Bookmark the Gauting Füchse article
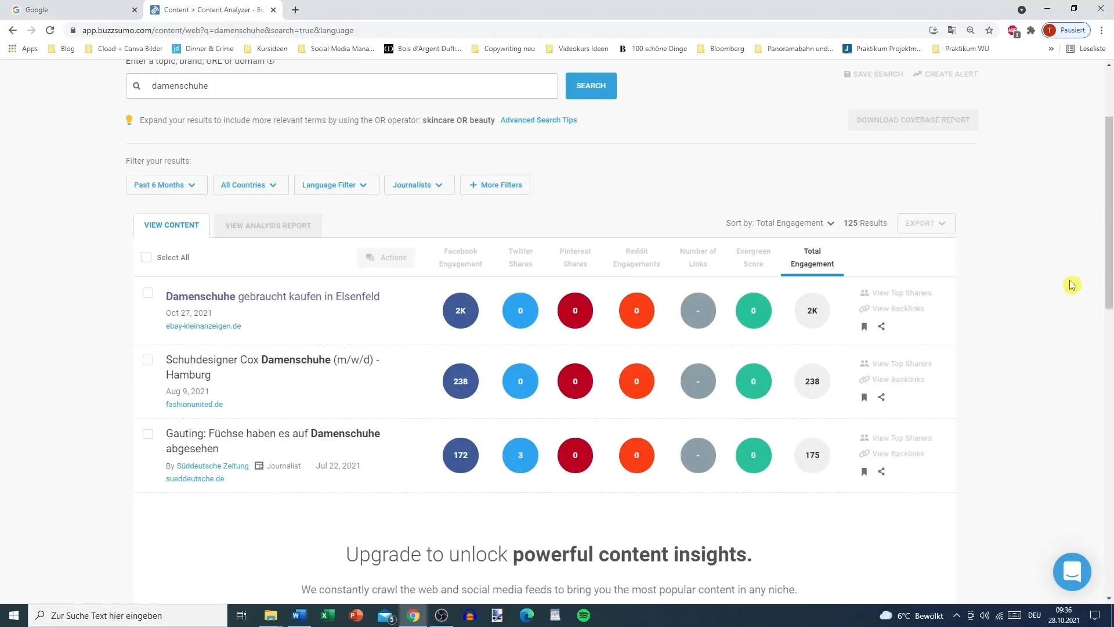The image size is (1114, 627). point(864,471)
